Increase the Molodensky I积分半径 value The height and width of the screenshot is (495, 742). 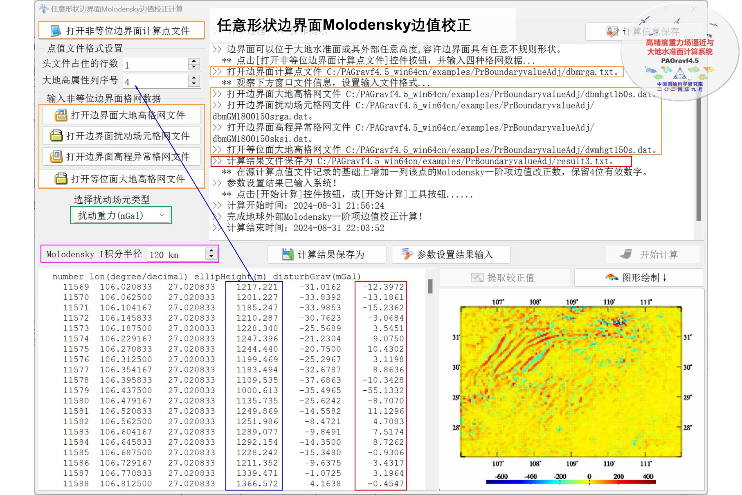[211, 251]
